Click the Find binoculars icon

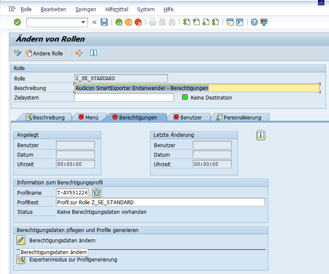(162, 22)
